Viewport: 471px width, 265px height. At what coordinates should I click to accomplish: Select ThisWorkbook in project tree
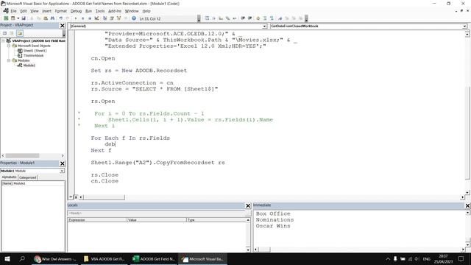(33, 56)
